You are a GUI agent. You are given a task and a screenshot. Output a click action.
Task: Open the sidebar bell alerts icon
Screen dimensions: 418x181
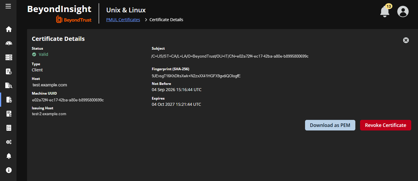point(9,156)
